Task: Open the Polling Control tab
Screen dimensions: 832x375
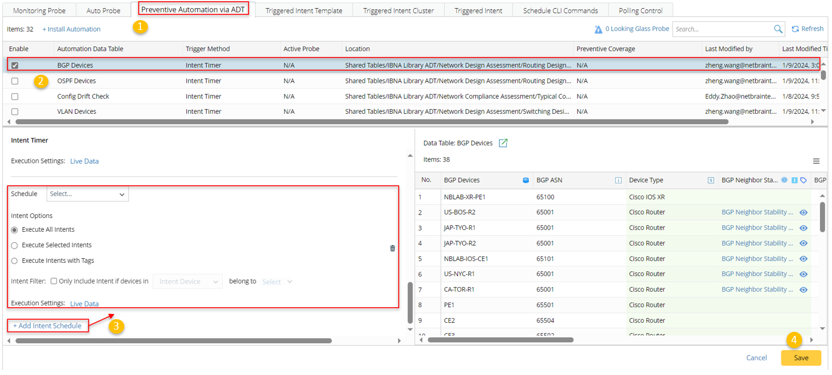Action: pos(640,10)
